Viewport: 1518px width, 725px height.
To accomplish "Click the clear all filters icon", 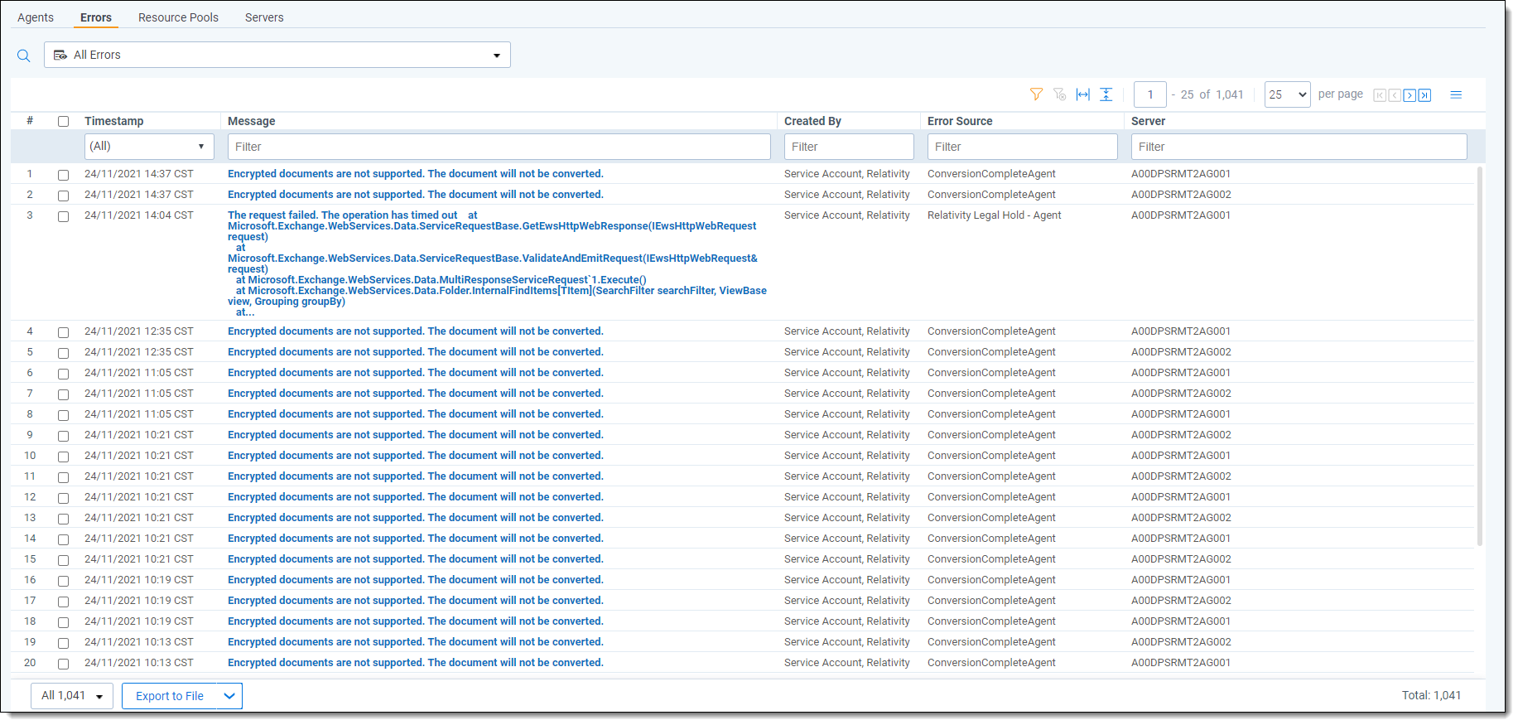I will [1059, 94].
